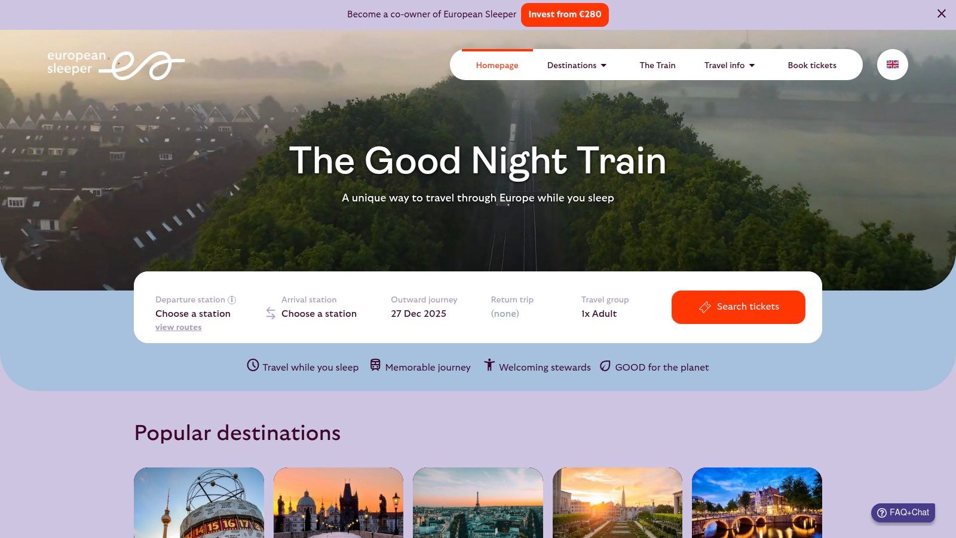This screenshot has height=538, width=956.
Task: Click the departure station info icon
Action: tap(232, 299)
